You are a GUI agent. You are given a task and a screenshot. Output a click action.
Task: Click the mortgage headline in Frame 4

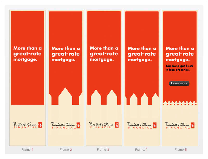point(142,54)
